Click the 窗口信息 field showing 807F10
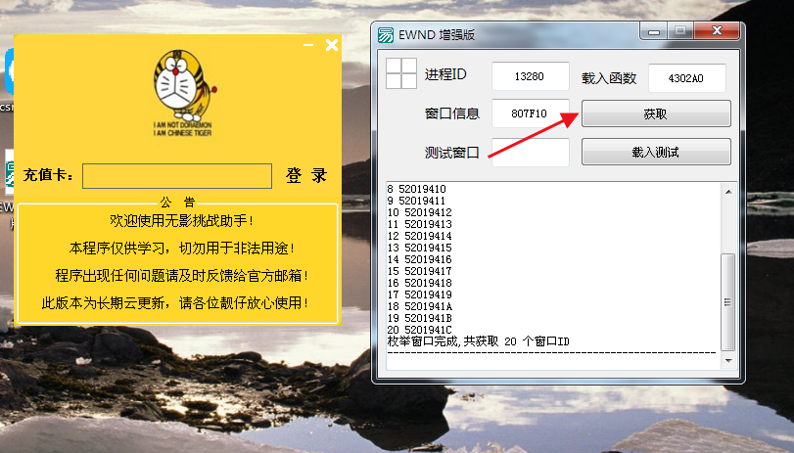Image resolution: width=794 pixels, height=453 pixels. click(x=531, y=113)
